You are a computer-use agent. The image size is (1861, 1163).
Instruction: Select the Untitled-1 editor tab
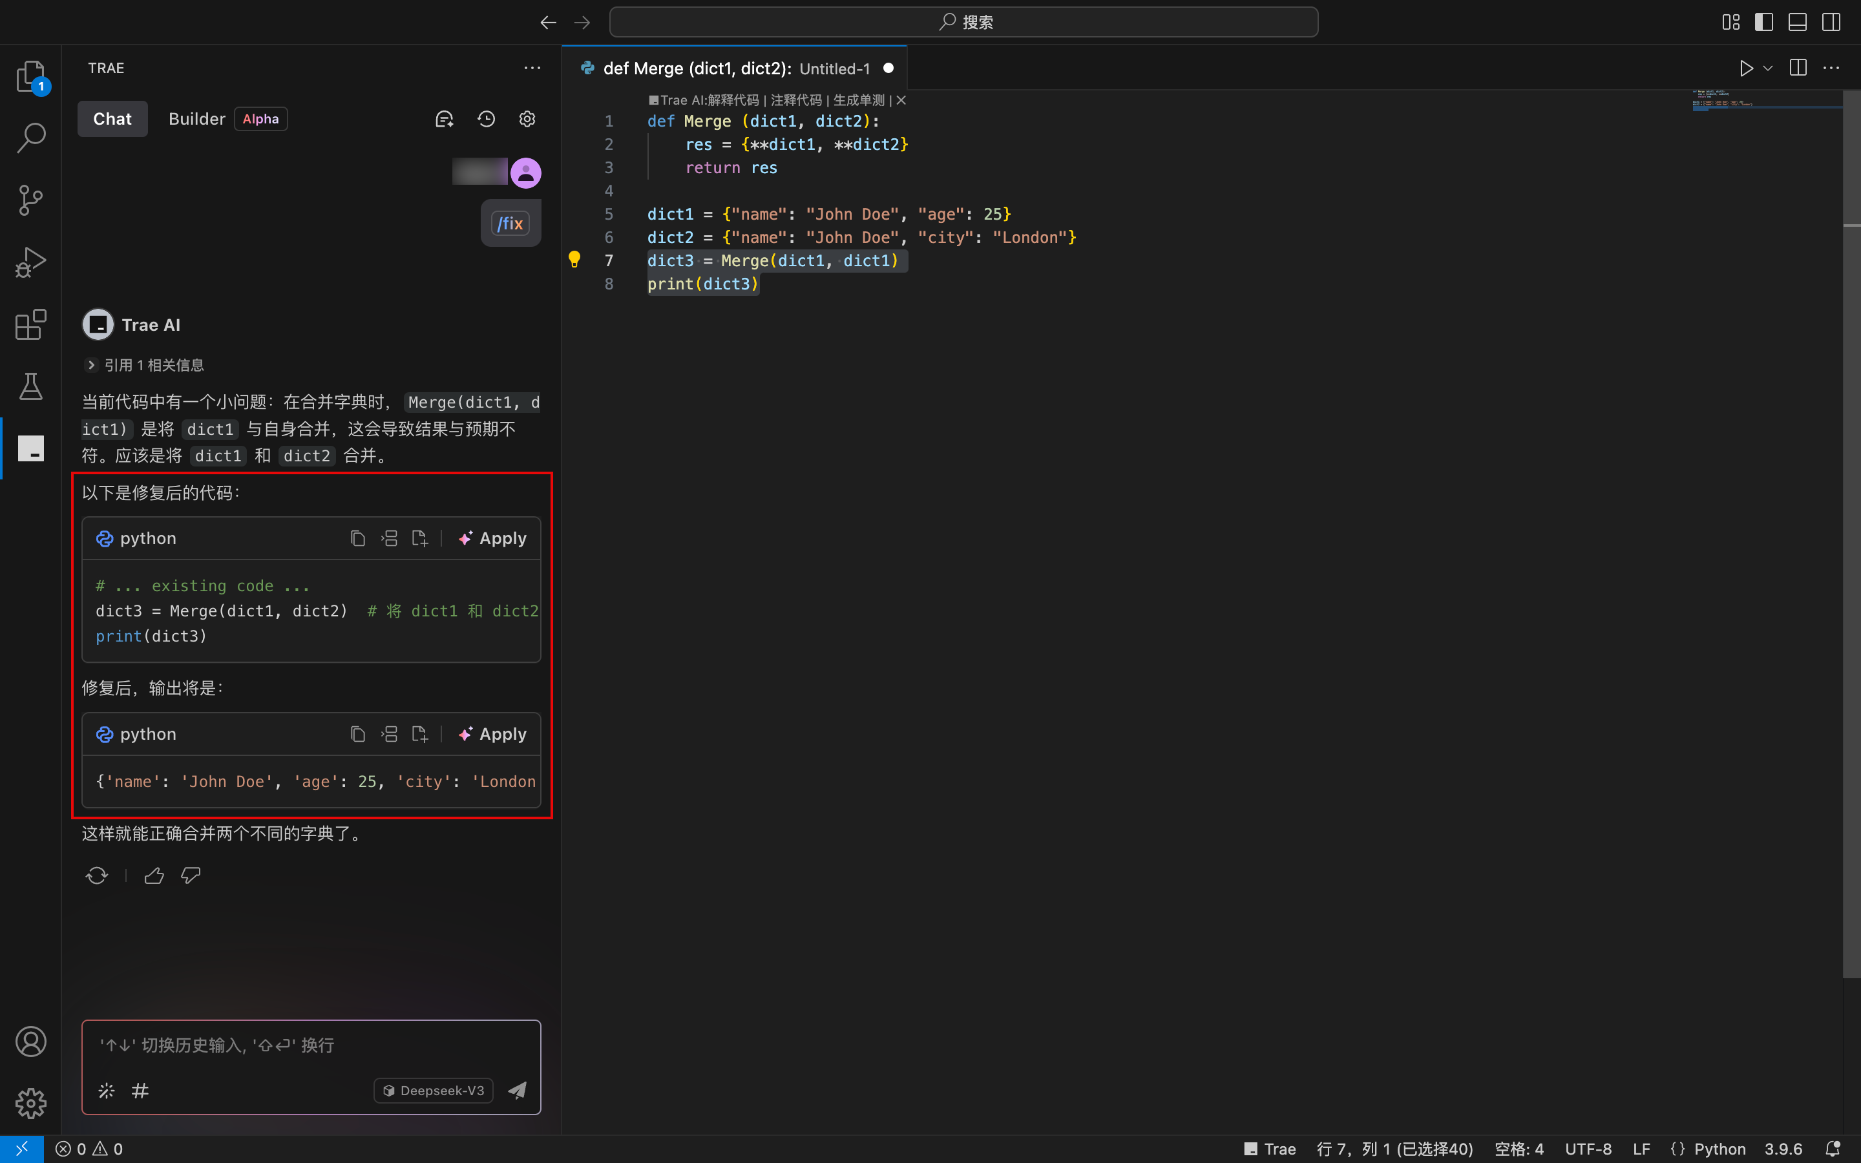click(735, 68)
